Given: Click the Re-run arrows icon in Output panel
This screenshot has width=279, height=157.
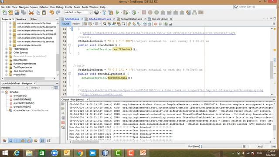Looking at the screenshot, I should [x=63, y=104].
